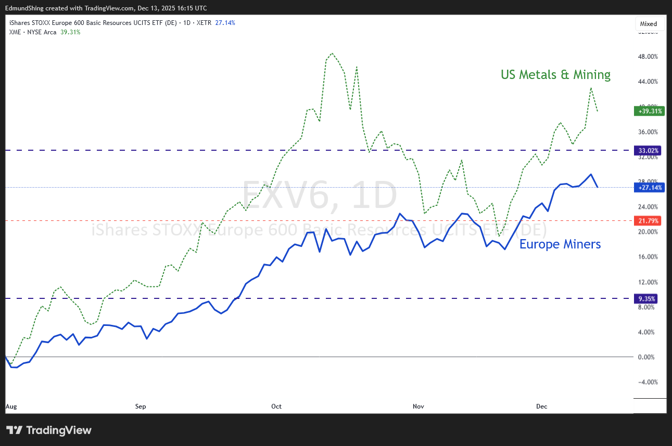This screenshot has height=446, width=672.
Task: Click the 33.02% horizontal line label
Action: [x=648, y=150]
